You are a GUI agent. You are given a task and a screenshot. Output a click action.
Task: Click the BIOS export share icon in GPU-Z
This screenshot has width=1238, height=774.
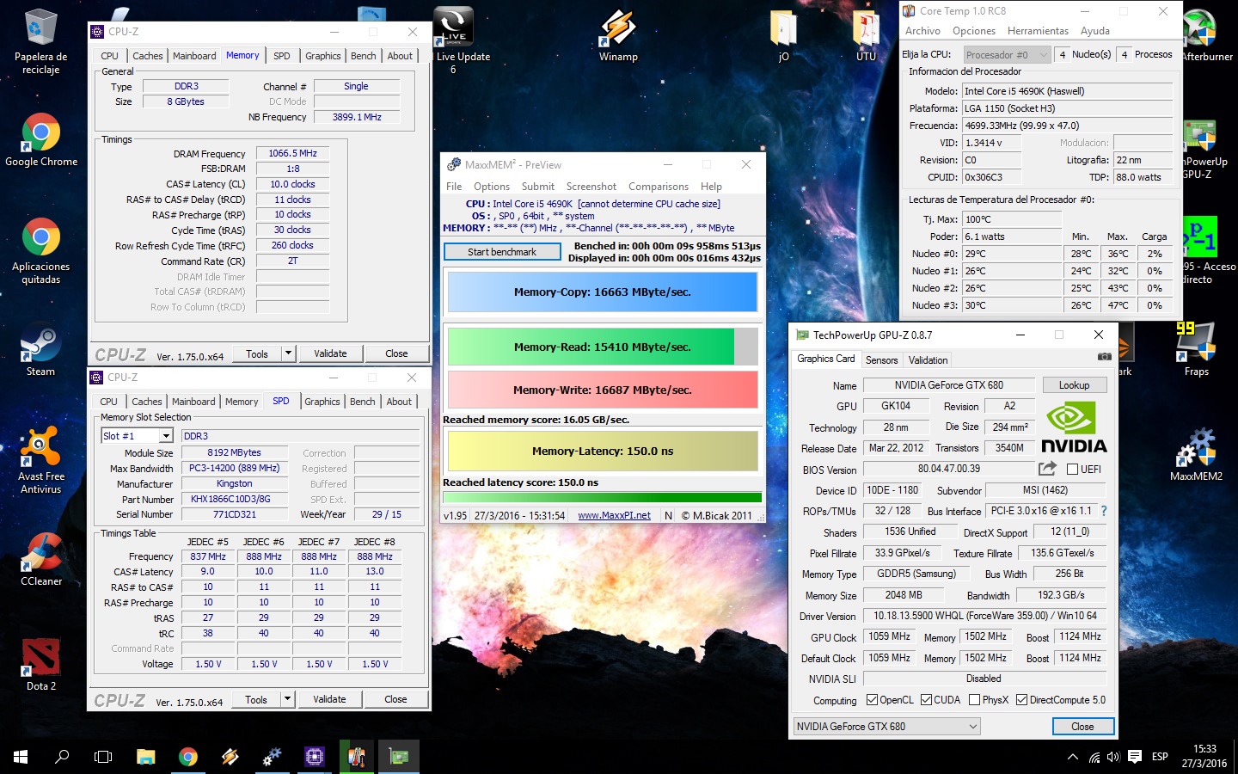(x=1047, y=469)
